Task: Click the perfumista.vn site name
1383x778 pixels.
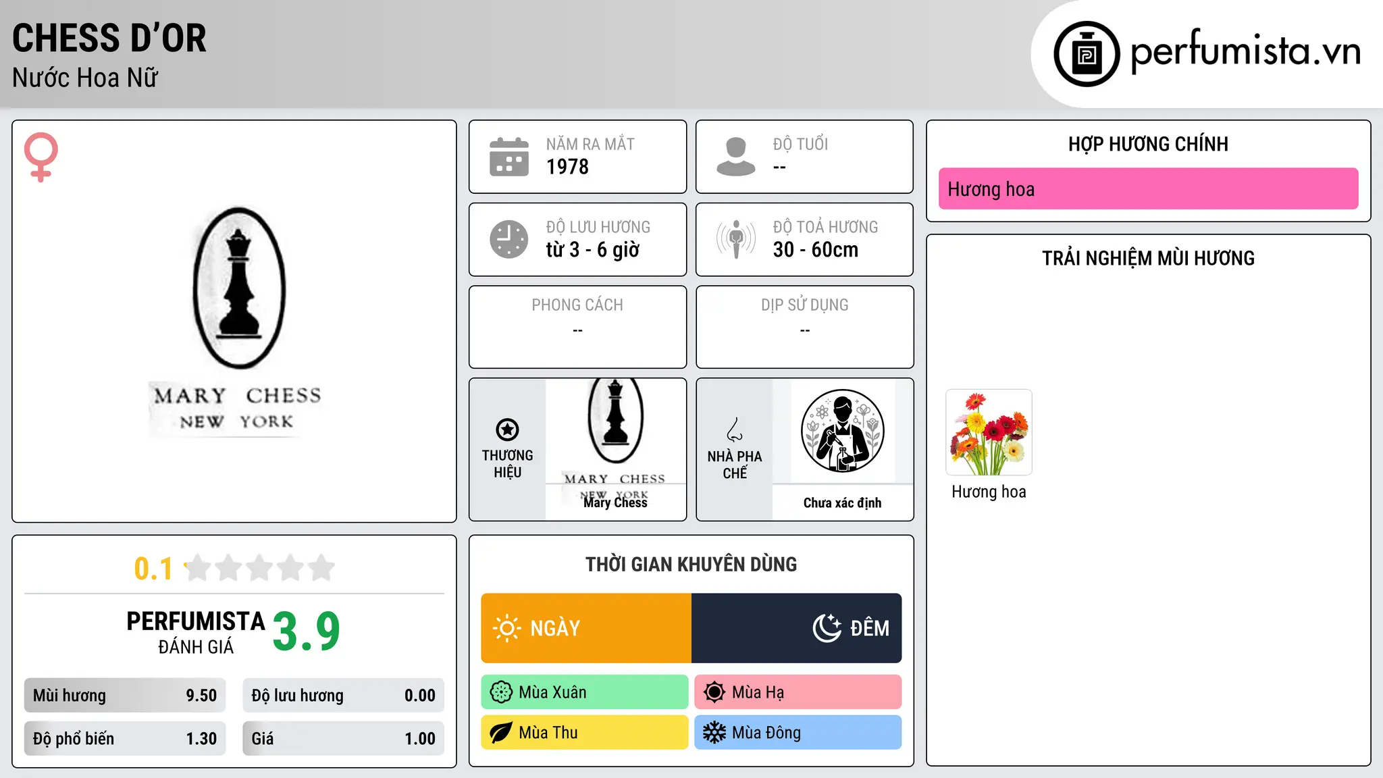Action: point(1246,51)
